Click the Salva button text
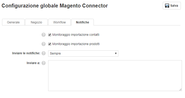 click(174, 6)
